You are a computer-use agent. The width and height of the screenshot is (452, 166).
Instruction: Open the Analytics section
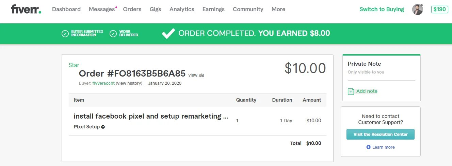(x=182, y=9)
